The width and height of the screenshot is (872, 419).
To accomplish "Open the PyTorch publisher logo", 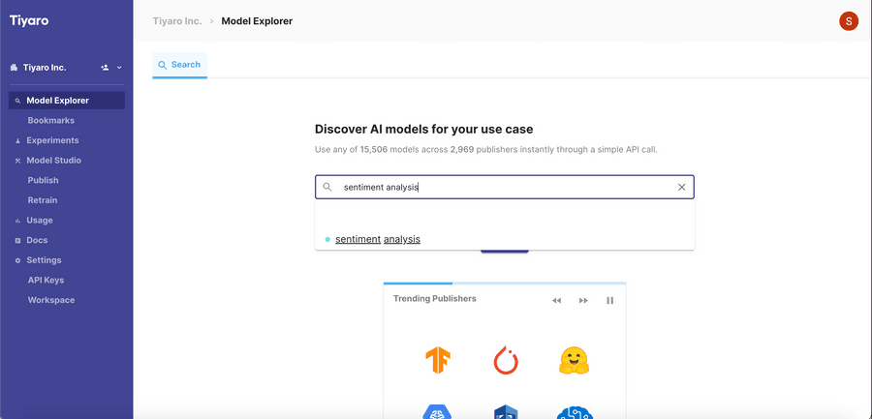I will tap(506, 360).
